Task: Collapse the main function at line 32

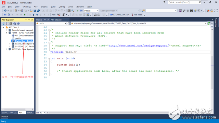Action: 49,58
